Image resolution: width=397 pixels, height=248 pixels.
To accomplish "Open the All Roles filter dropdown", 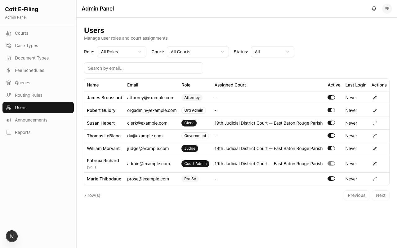I will click(x=121, y=52).
